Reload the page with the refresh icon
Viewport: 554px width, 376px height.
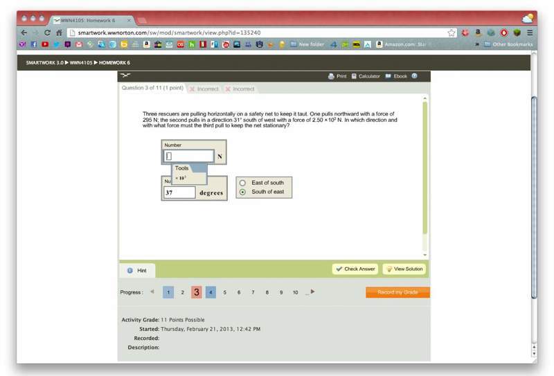tap(47, 33)
